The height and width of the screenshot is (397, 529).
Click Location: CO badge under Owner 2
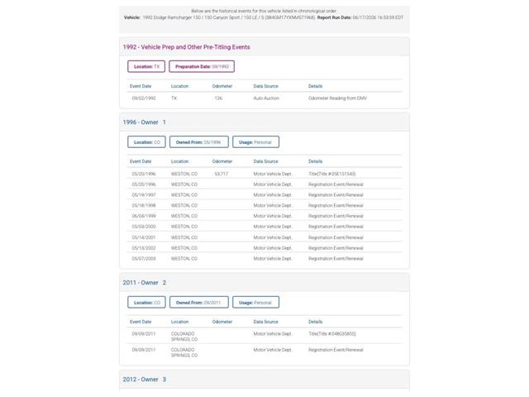146,303
